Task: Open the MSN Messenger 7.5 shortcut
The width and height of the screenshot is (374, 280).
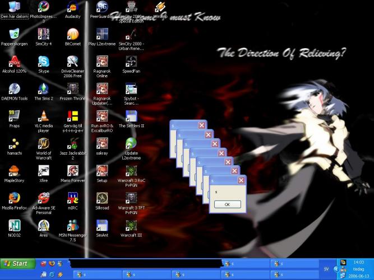Action: pyautogui.click(x=73, y=225)
